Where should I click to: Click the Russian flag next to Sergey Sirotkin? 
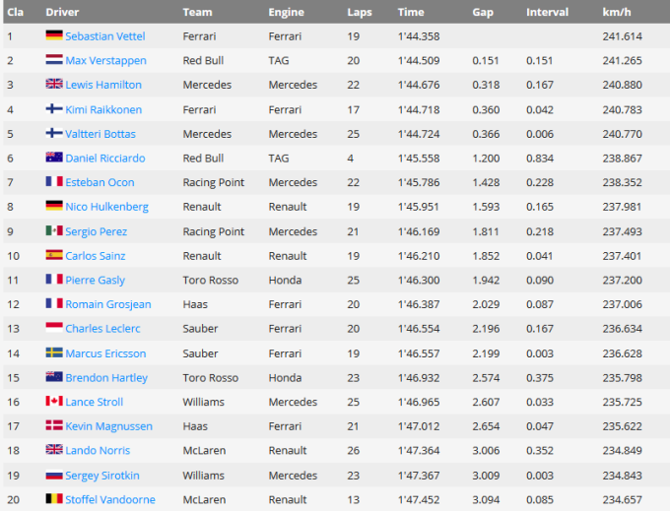click(x=53, y=476)
